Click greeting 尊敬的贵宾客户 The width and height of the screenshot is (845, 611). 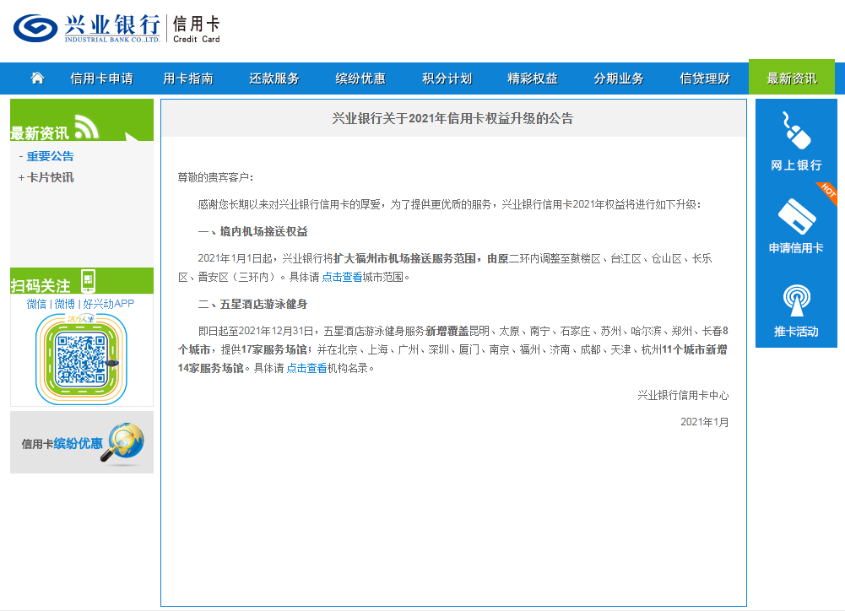[x=215, y=177]
